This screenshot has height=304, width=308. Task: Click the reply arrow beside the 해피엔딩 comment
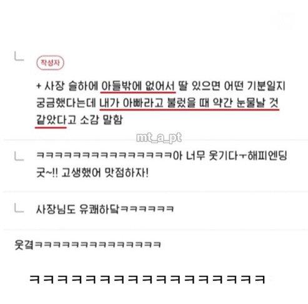pos(19,156)
